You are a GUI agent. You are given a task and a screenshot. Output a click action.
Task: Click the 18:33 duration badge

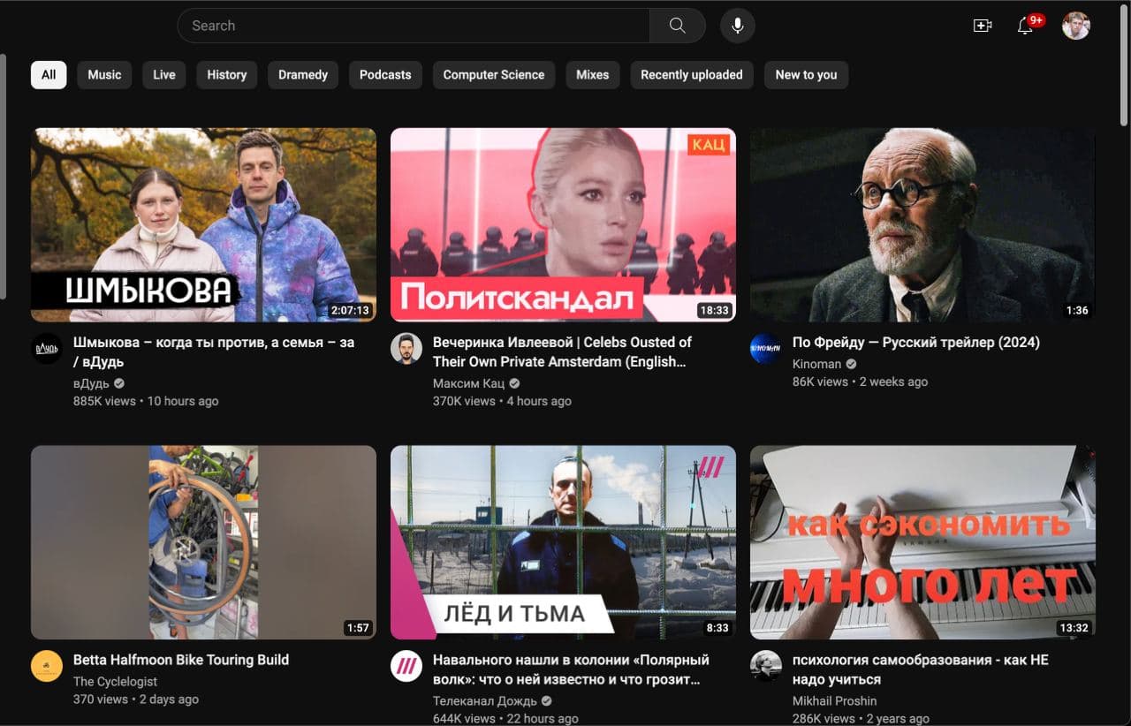(x=714, y=311)
